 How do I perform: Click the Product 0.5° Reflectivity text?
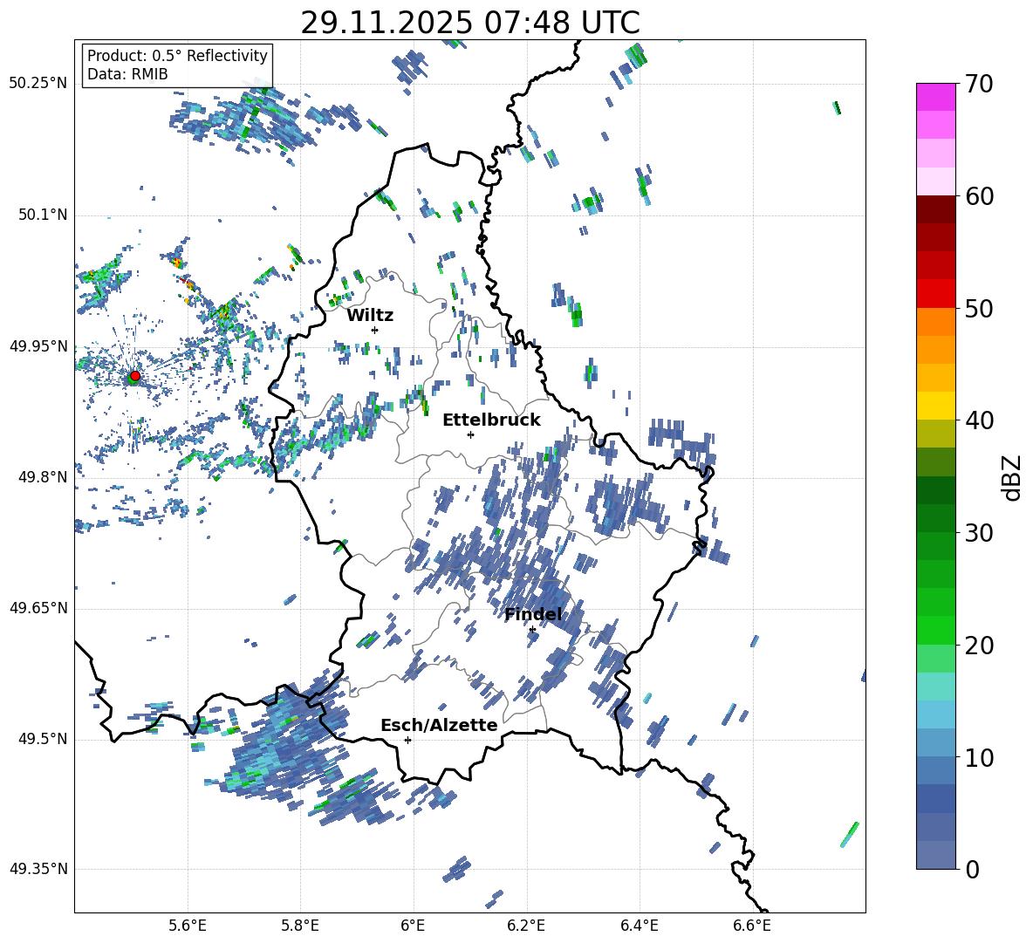[177, 56]
